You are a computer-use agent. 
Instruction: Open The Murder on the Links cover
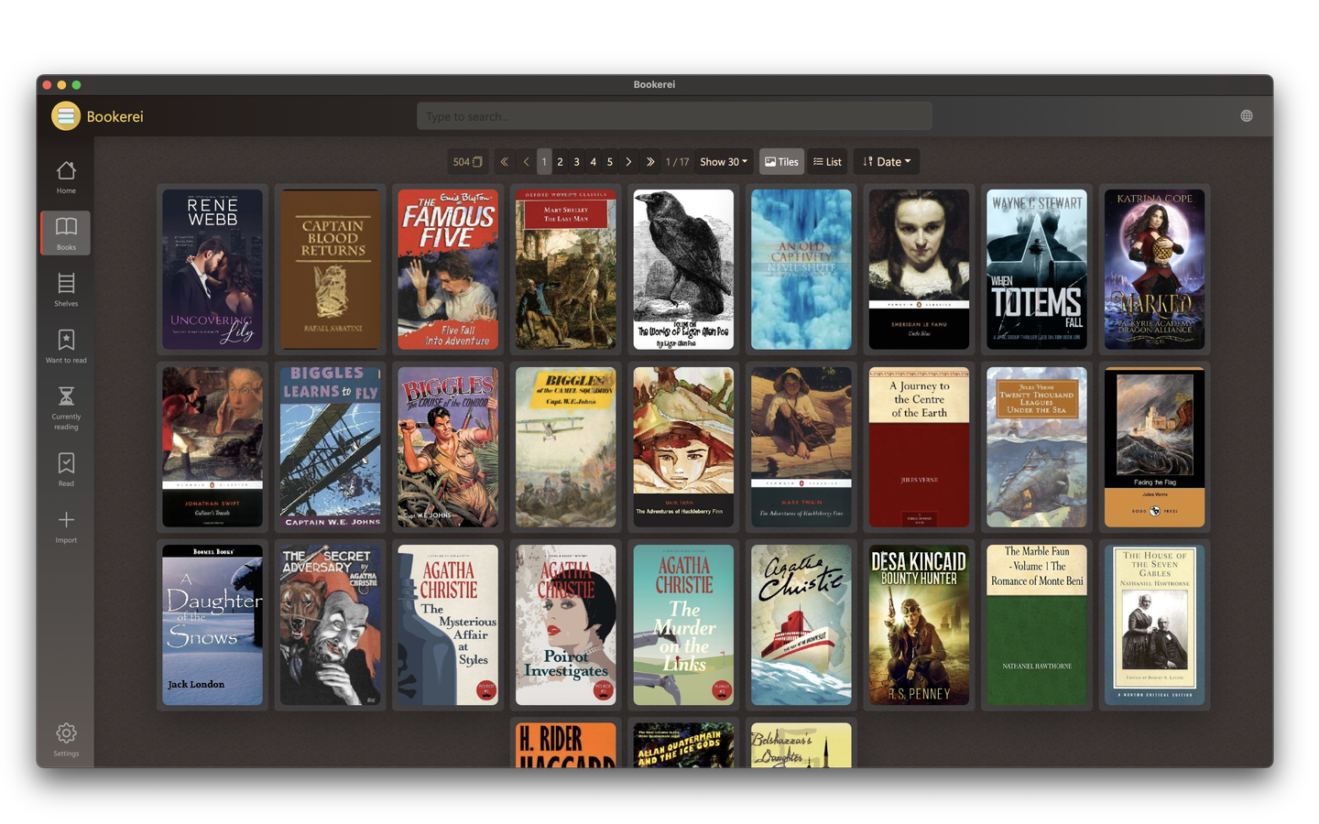(x=683, y=624)
